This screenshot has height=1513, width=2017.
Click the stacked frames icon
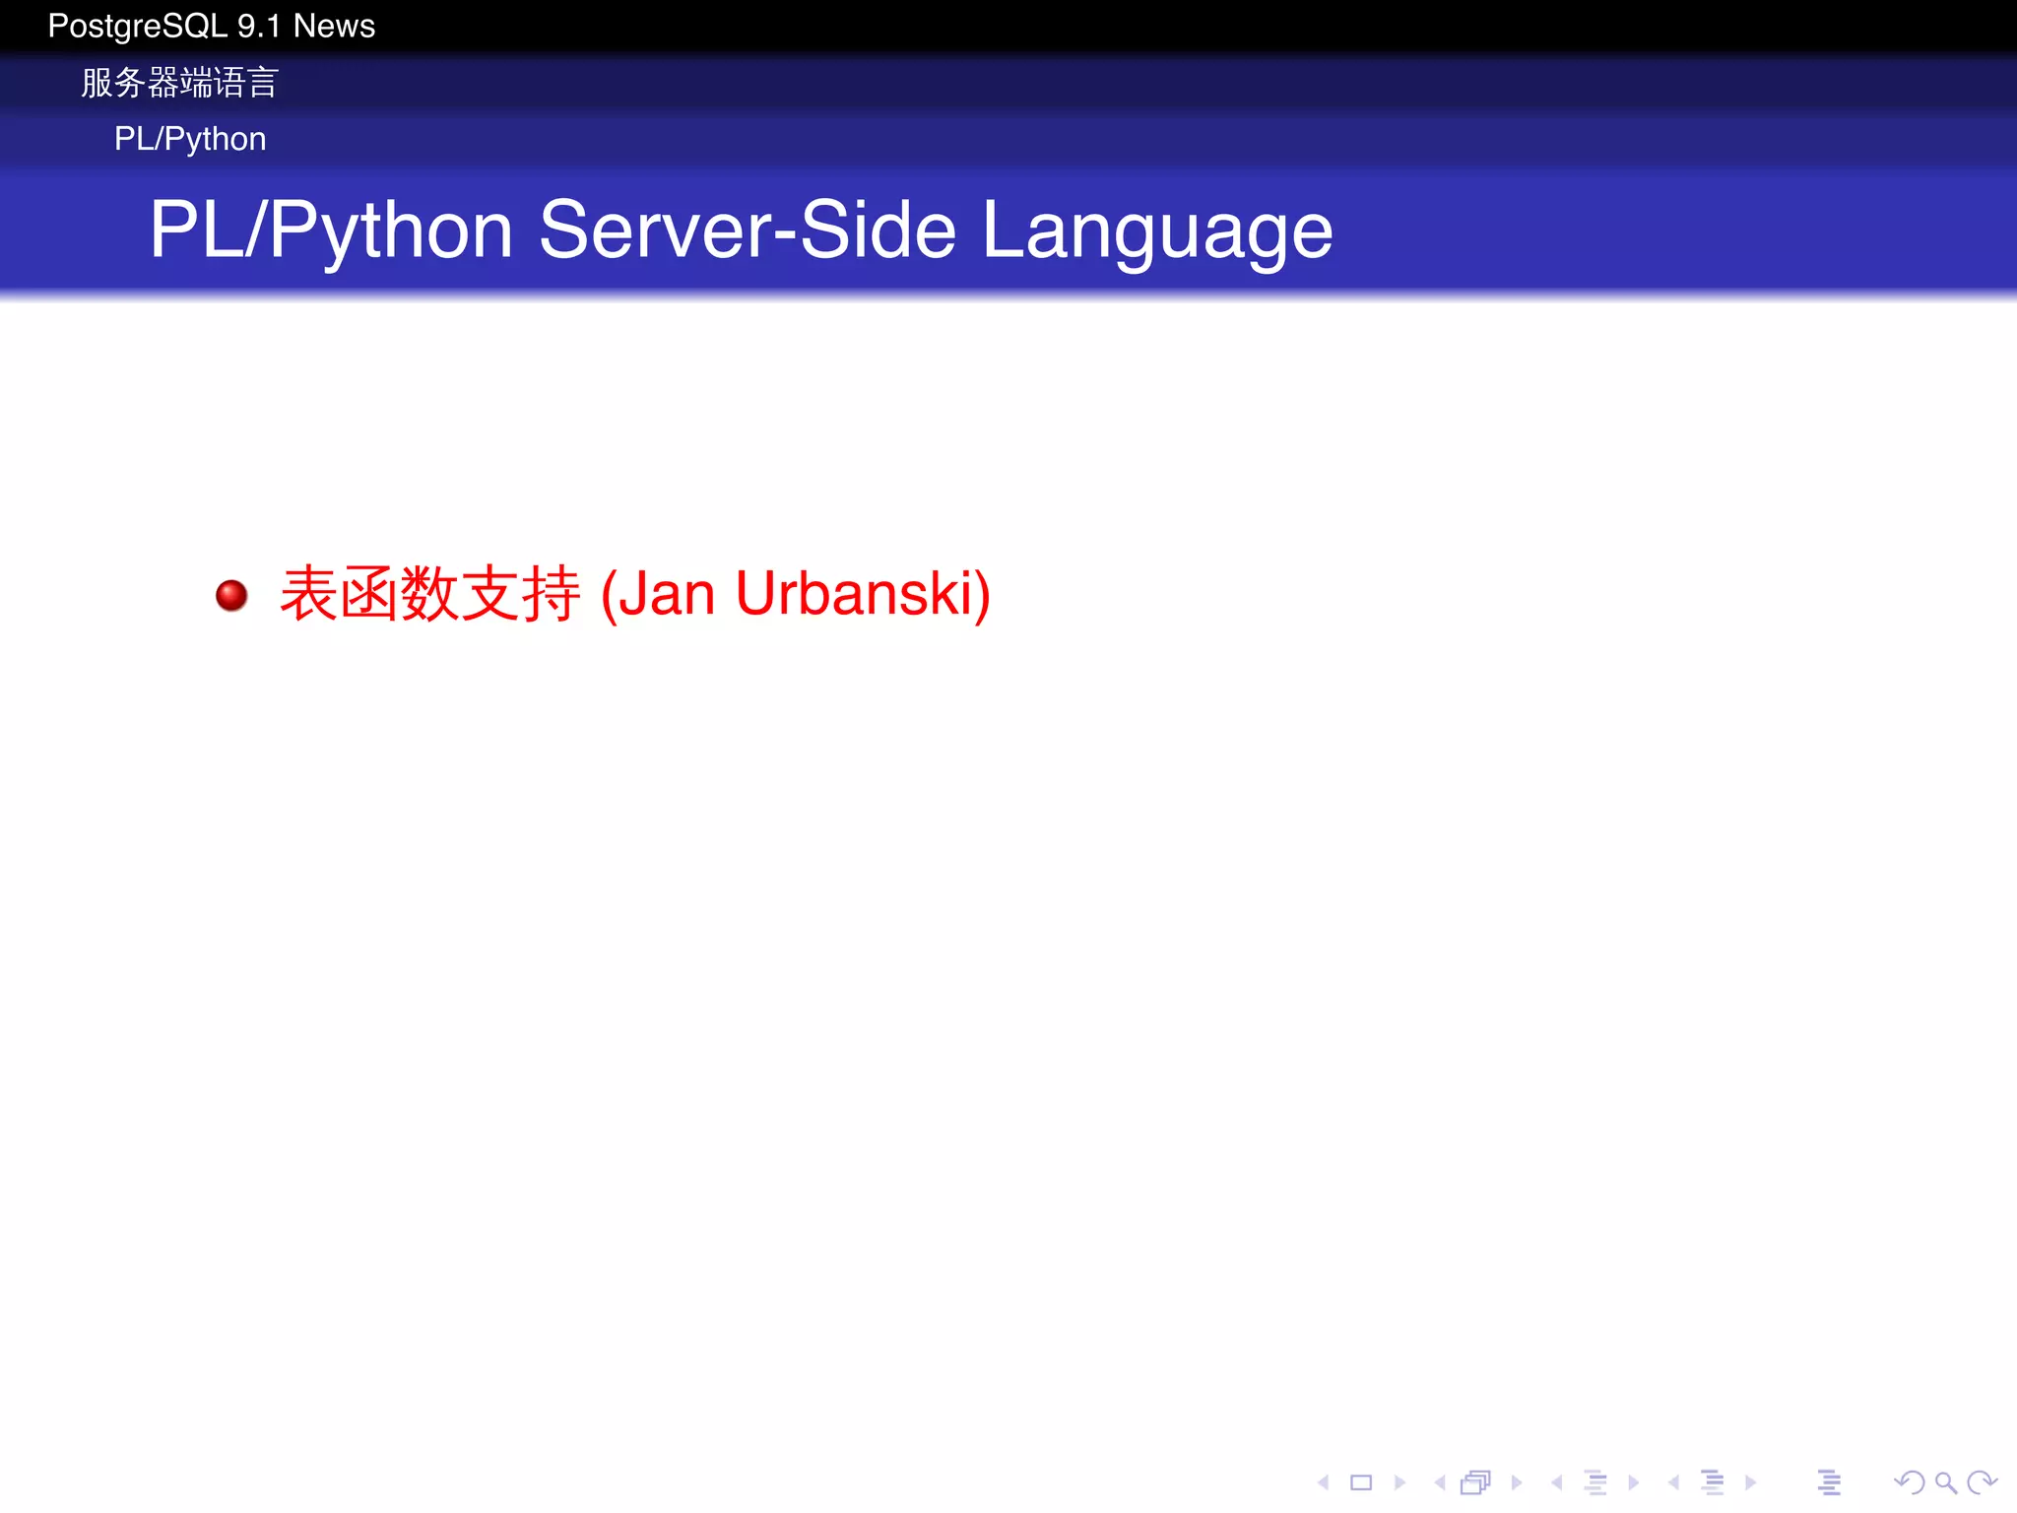pyautogui.click(x=1476, y=1481)
